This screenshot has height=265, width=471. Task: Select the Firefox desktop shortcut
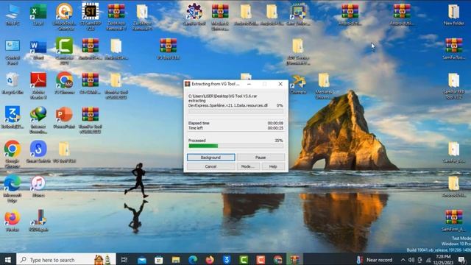(x=13, y=221)
